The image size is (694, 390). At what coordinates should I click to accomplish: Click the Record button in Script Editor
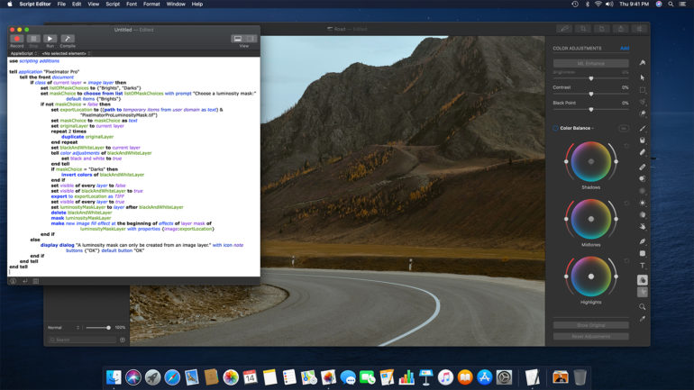tap(17, 39)
